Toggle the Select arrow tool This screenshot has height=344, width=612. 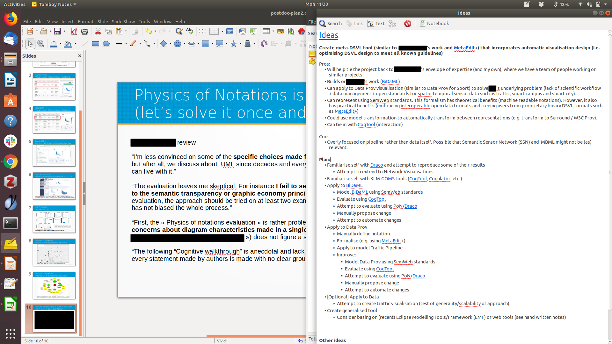coord(30,44)
